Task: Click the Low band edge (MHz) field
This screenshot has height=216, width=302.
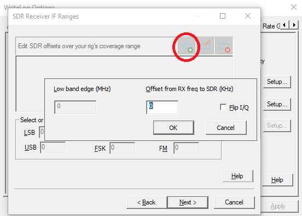Action: (75, 107)
